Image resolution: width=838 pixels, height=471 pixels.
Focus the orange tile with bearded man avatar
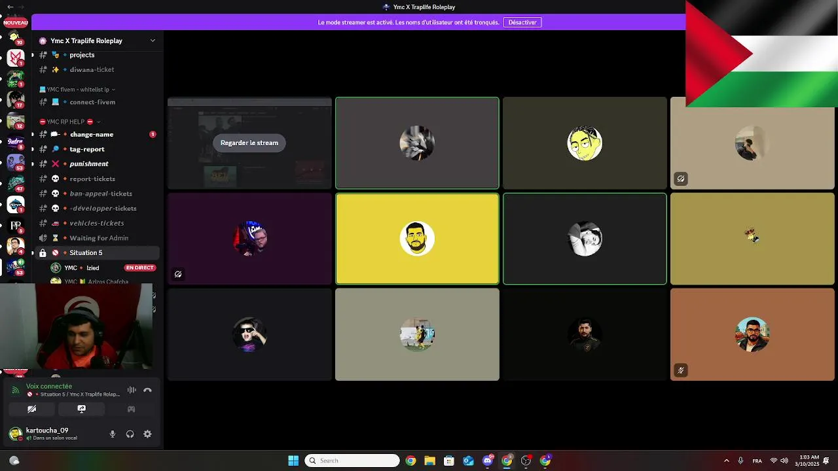pyautogui.click(x=752, y=334)
